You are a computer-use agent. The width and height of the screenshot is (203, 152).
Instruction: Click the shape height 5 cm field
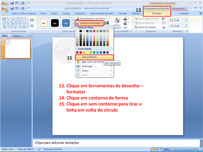pos(179,20)
